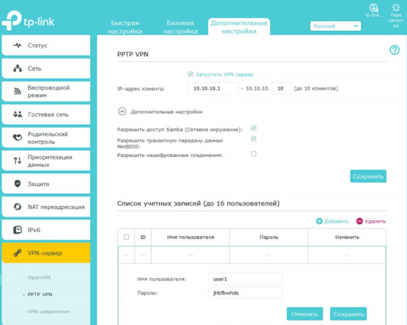Image resolution: width=407 pixels, height=325 pixels.
Task: Click the VPN-сервер chain link icon
Action: click(17, 253)
